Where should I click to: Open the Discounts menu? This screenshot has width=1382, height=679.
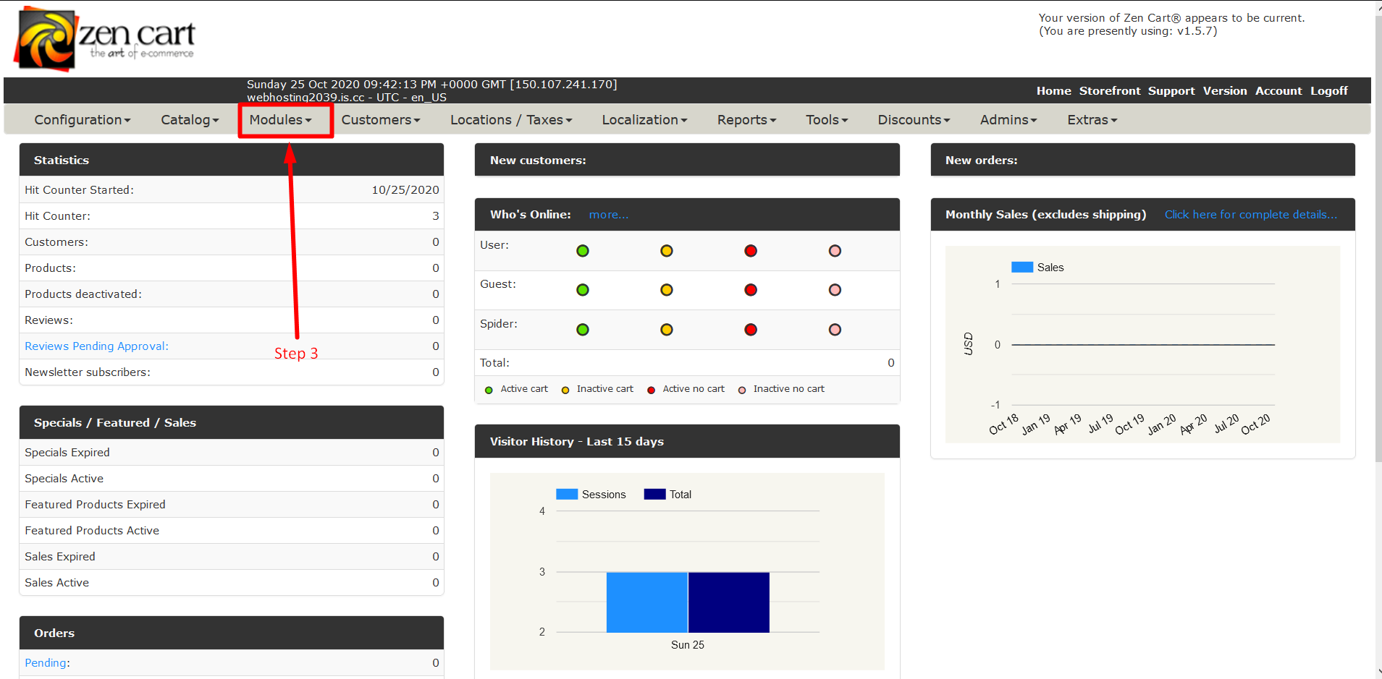pos(914,120)
